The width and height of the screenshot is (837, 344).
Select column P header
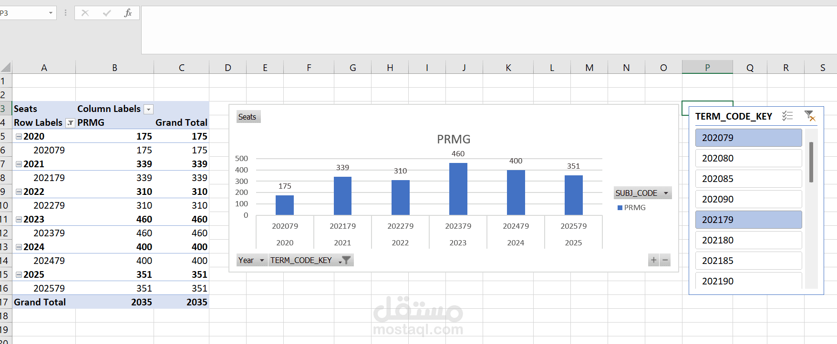(x=707, y=67)
